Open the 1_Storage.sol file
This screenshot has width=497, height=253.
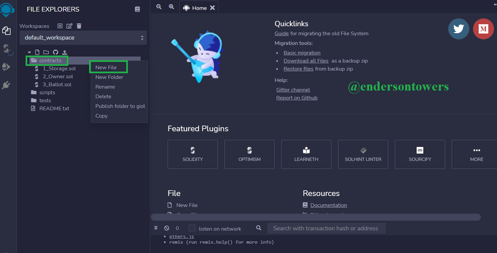point(59,69)
